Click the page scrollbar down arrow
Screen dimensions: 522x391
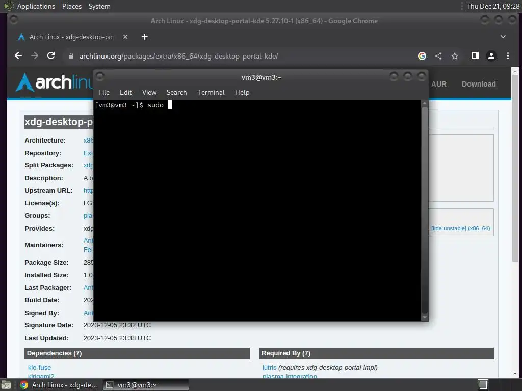point(515,374)
